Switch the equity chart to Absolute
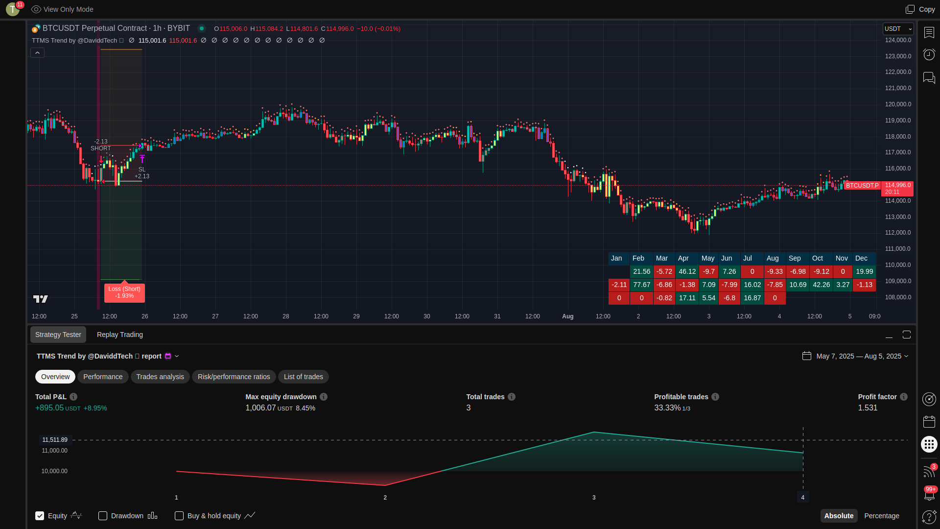This screenshot has width=940, height=529. pyautogui.click(x=839, y=516)
